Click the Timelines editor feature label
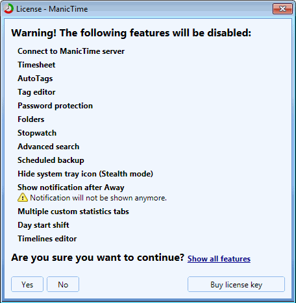The image size is (296, 303). tap(47, 239)
